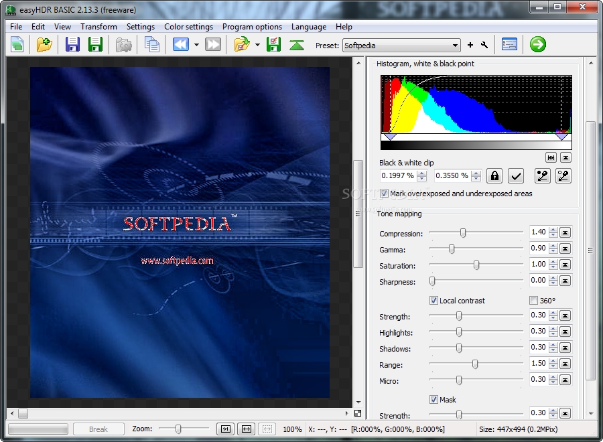The image size is (603, 442).
Task: Uncheck the Local contrast checkbox
Action: coord(433,301)
